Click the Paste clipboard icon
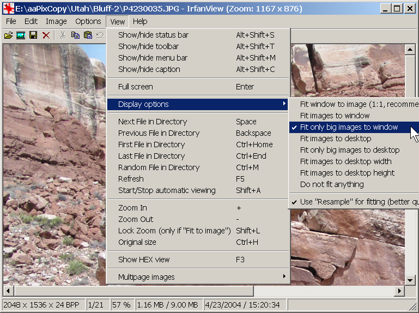 point(88,35)
